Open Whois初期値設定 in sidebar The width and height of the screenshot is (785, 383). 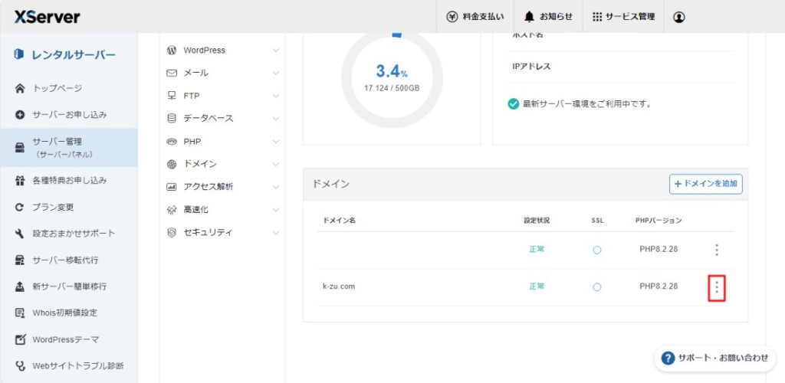[x=64, y=313]
